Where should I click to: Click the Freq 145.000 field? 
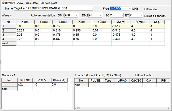coord(119,8)
